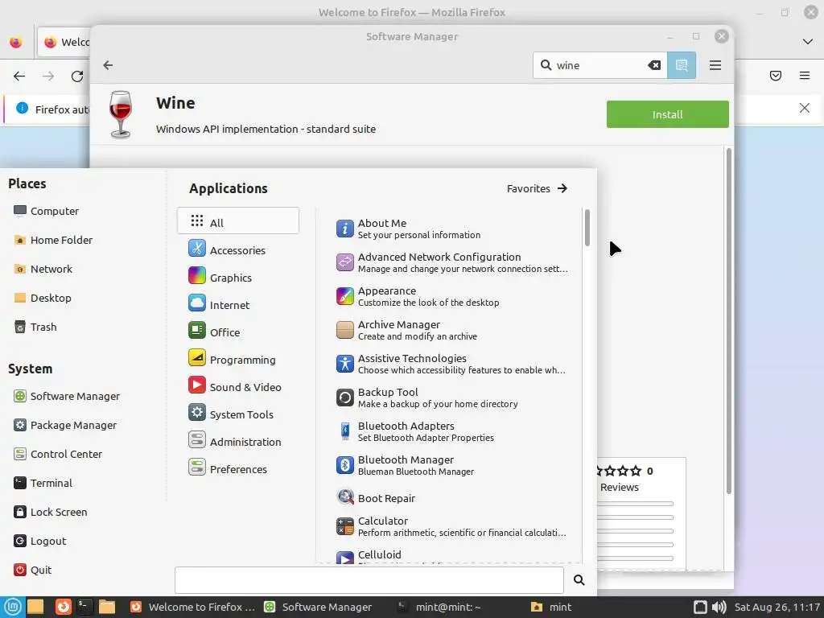
Task: Select the Internet category
Action: tap(238, 305)
